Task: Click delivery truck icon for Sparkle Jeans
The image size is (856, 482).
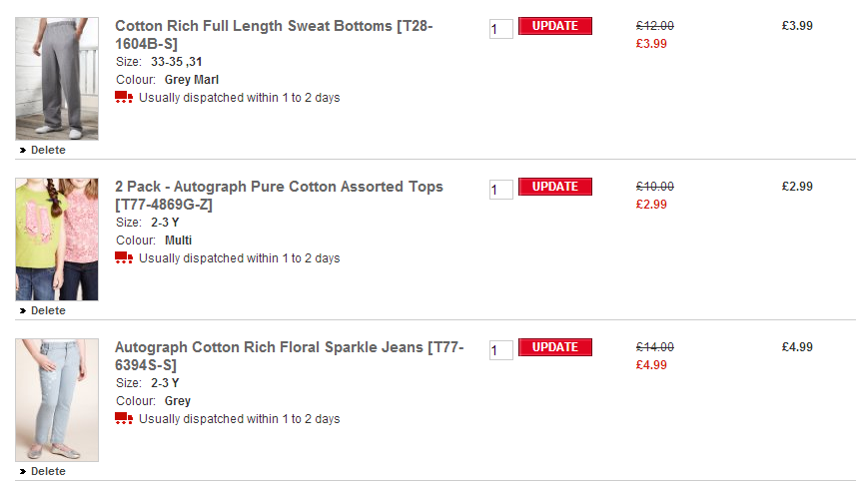Action: point(124,418)
